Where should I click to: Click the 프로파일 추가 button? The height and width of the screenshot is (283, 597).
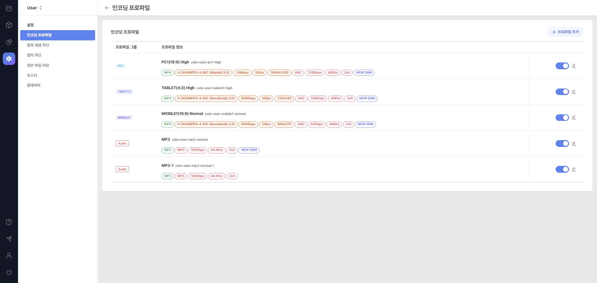point(565,32)
